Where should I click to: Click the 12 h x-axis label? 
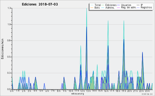click(82, 91)
